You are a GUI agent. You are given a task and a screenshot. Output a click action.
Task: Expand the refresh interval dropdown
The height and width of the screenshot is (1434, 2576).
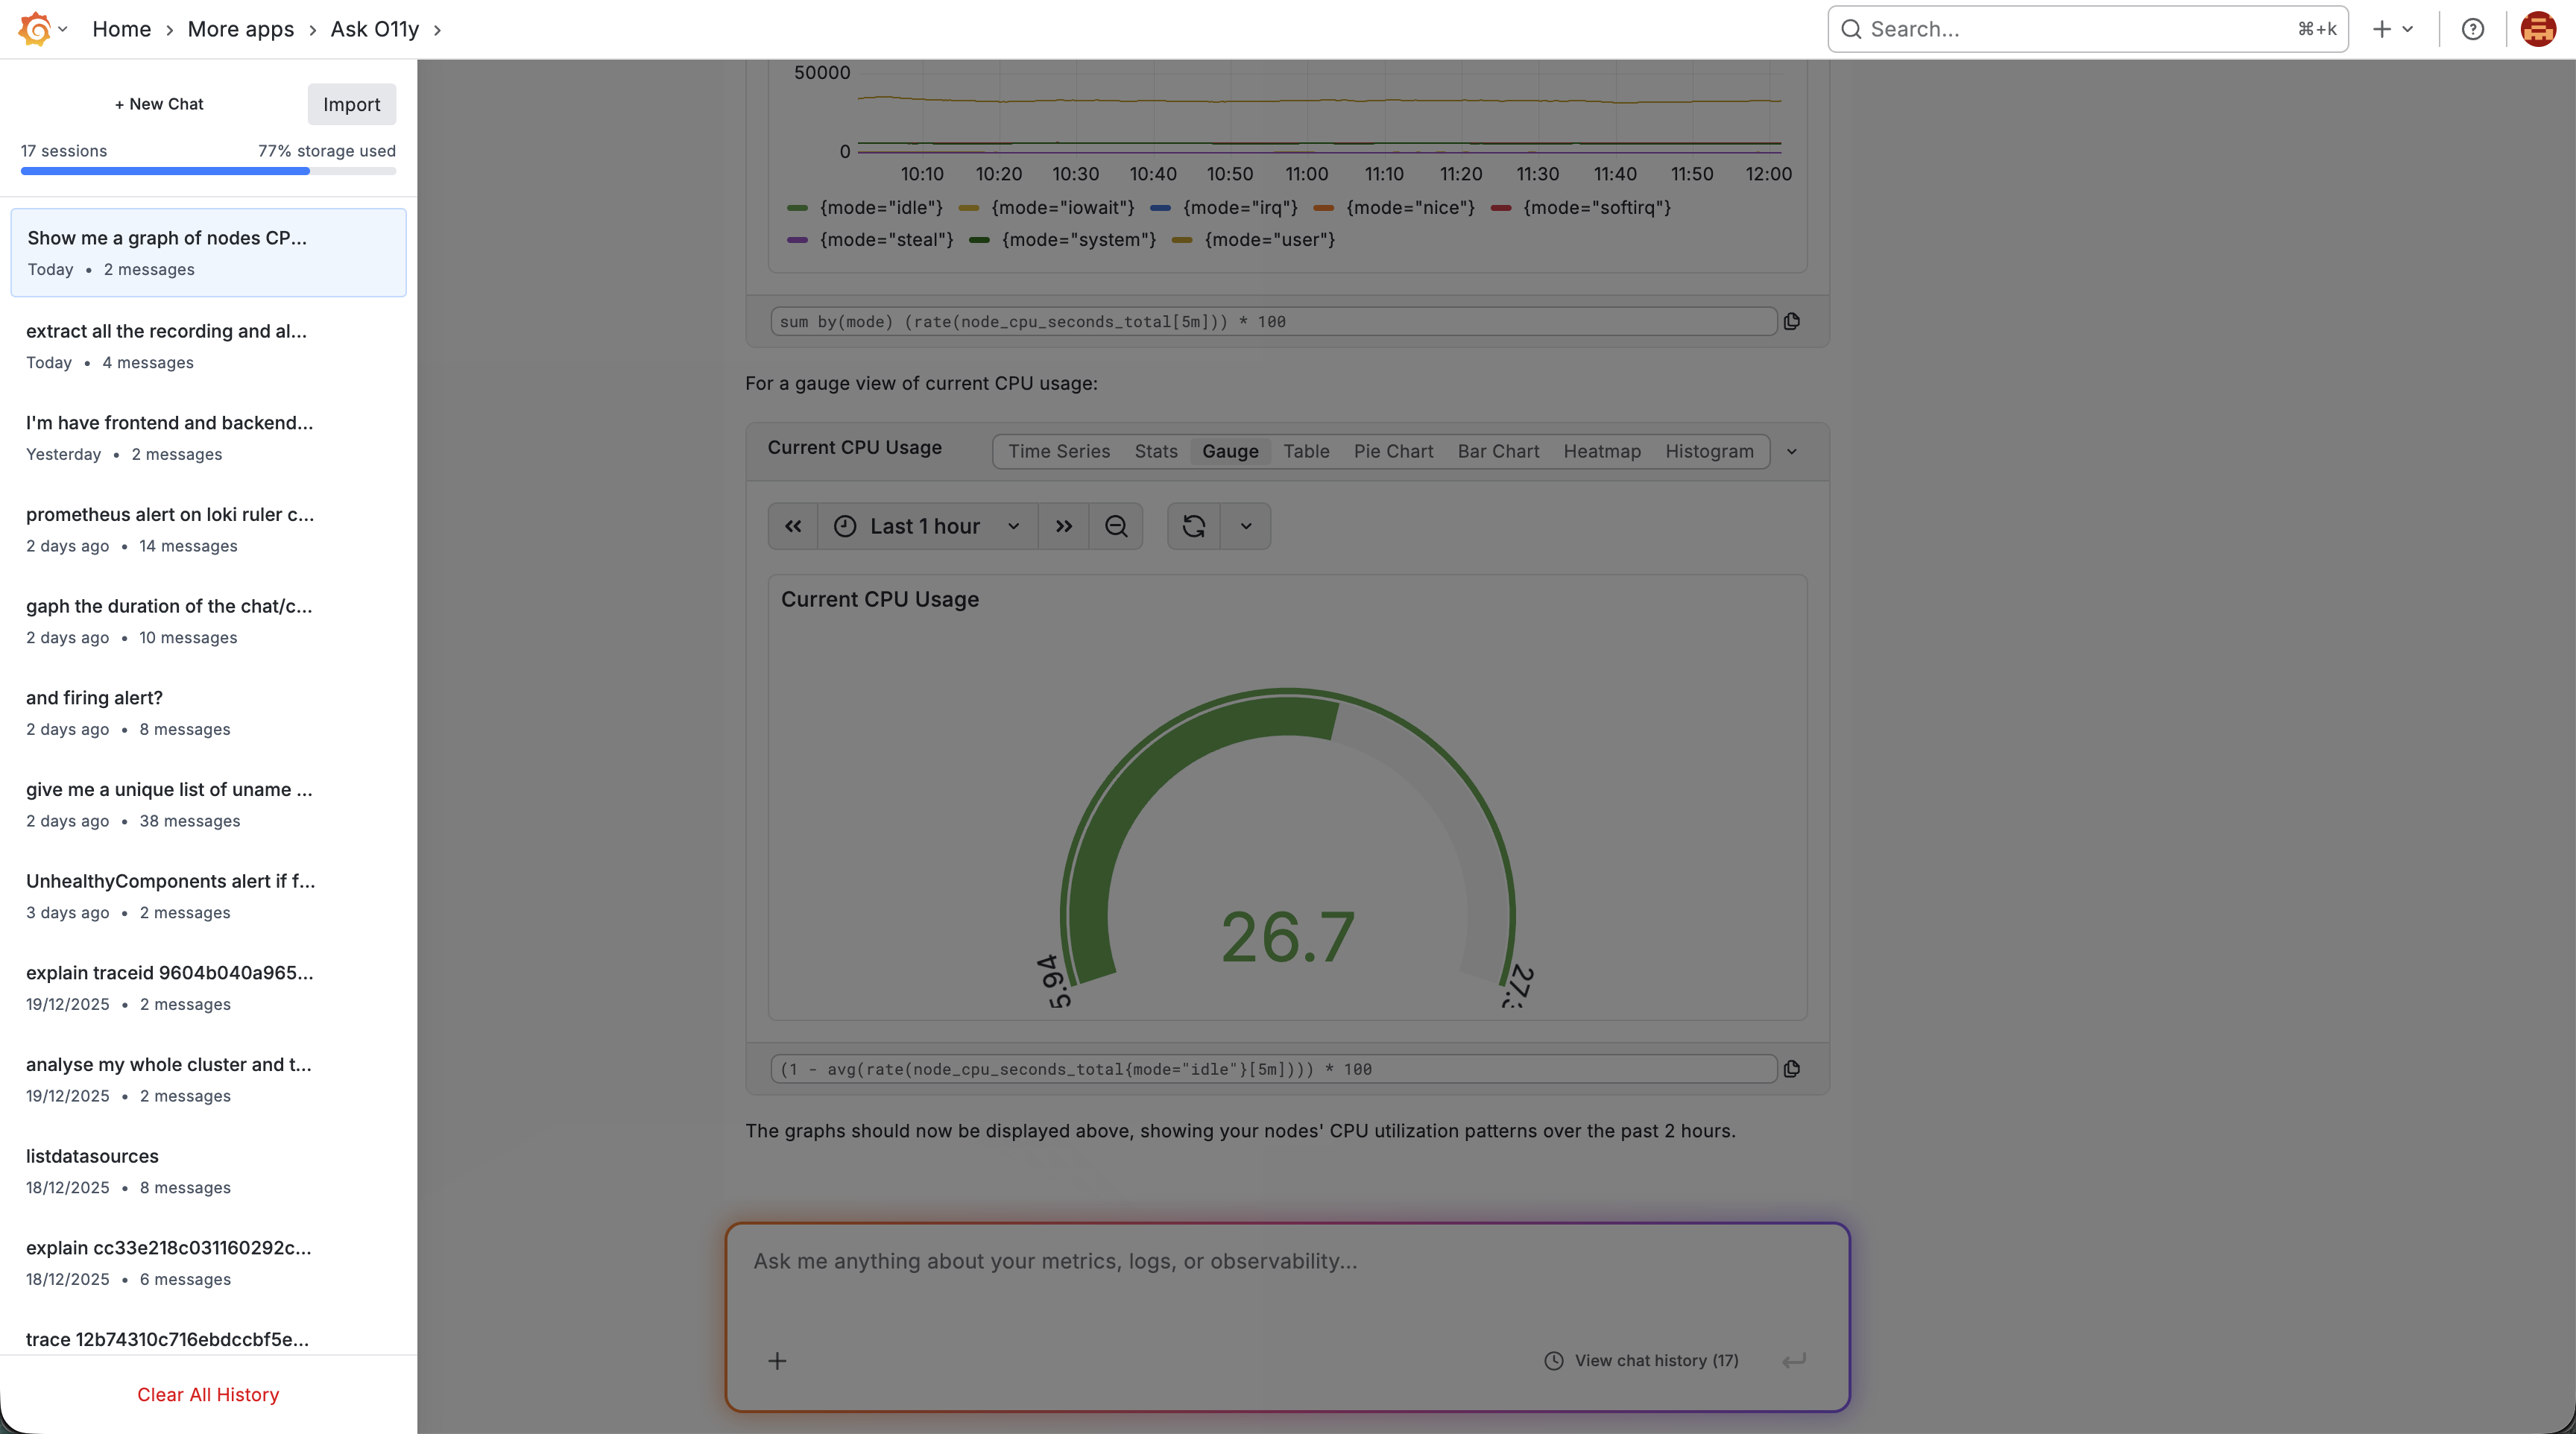pos(1246,526)
